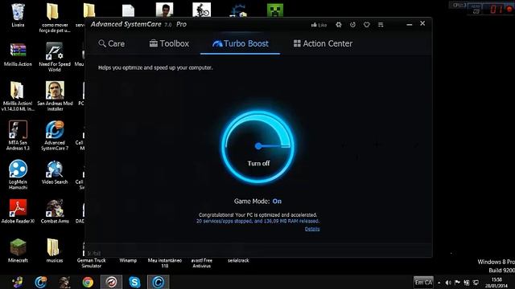
Task: Toggle Game Mode On setting
Action: pyautogui.click(x=277, y=201)
